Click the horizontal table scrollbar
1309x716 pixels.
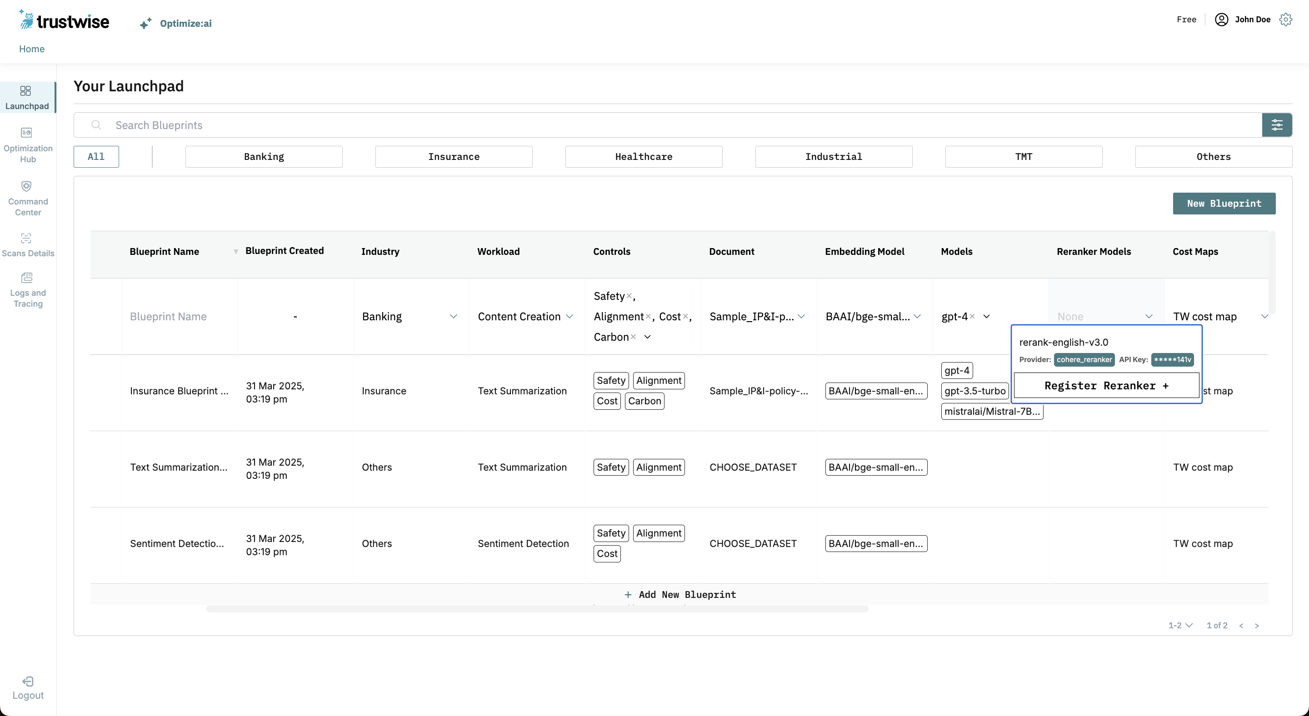coord(537,609)
